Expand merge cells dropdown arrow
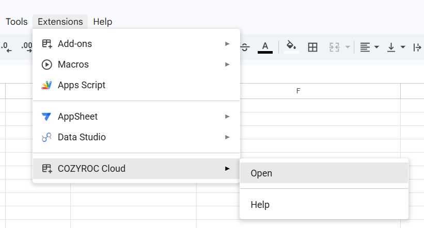Viewport: 424px width, 228px height. click(x=348, y=47)
